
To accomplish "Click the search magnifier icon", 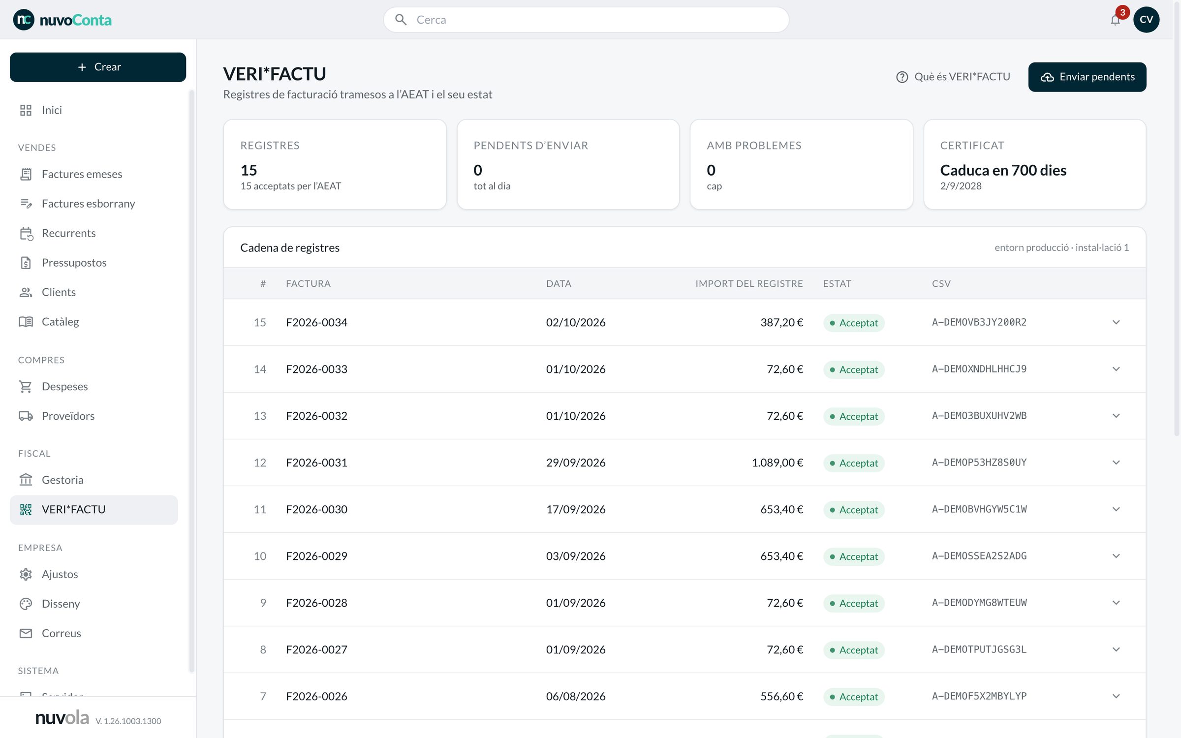I will [401, 20].
